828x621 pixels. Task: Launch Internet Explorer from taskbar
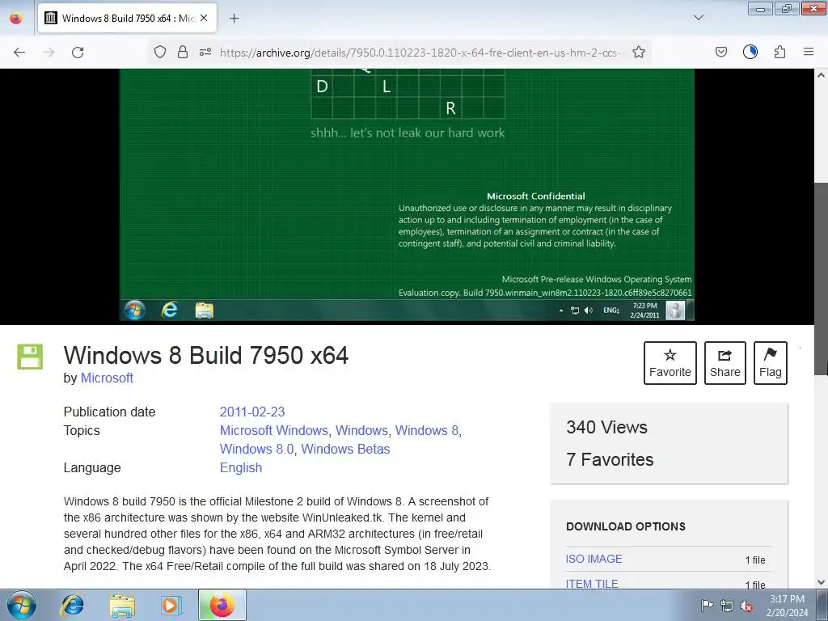pyautogui.click(x=72, y=605)
